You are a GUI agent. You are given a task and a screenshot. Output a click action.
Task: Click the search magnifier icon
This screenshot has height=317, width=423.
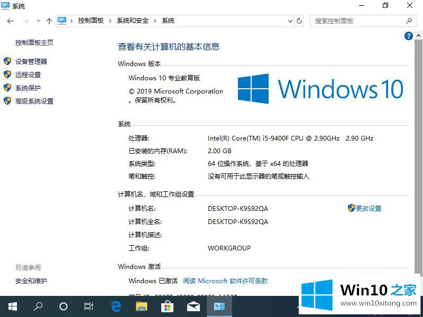point(409,21)
